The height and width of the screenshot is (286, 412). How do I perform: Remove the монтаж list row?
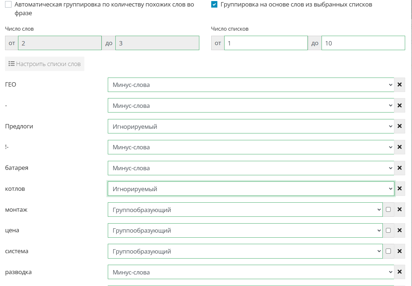pyautogui.click(x=399, y=210)
